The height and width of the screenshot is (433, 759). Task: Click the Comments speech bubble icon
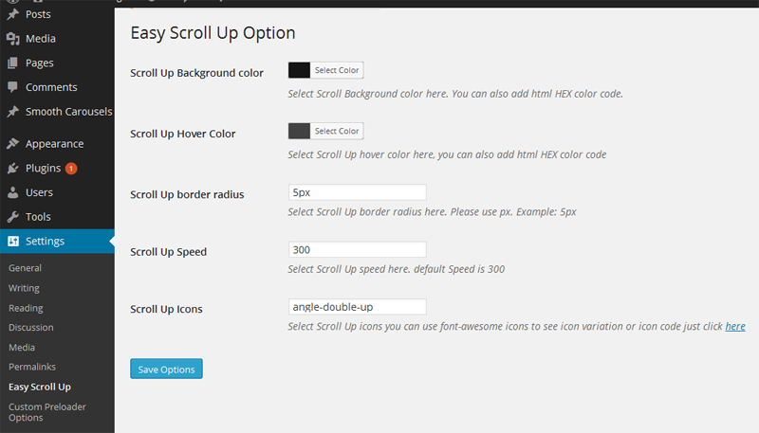[x=13, y=87]
